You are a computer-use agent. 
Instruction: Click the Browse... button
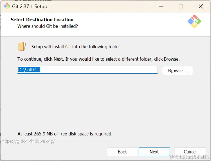178,71
